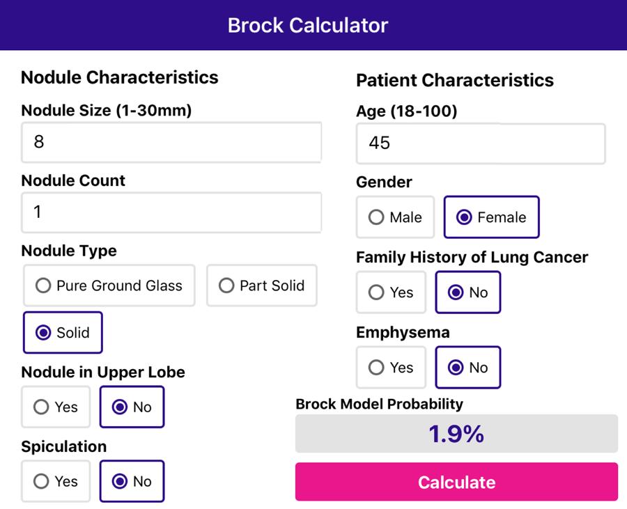The image size is (627, 509).
Task: Select Male gender option
Action: point(395,217)
